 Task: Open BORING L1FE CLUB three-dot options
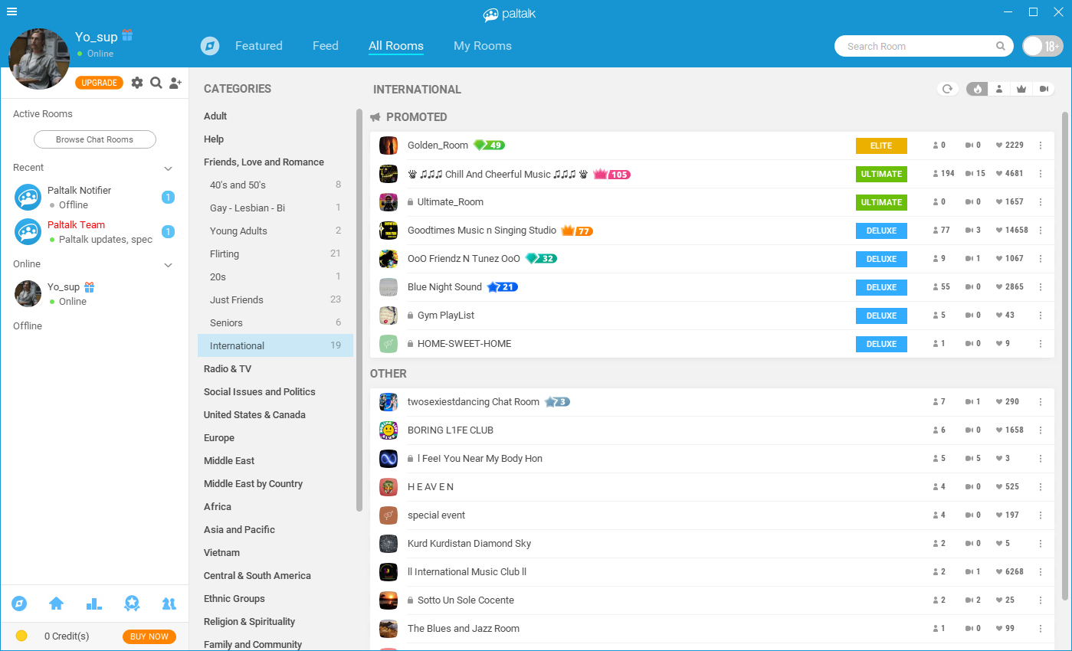1041,430
